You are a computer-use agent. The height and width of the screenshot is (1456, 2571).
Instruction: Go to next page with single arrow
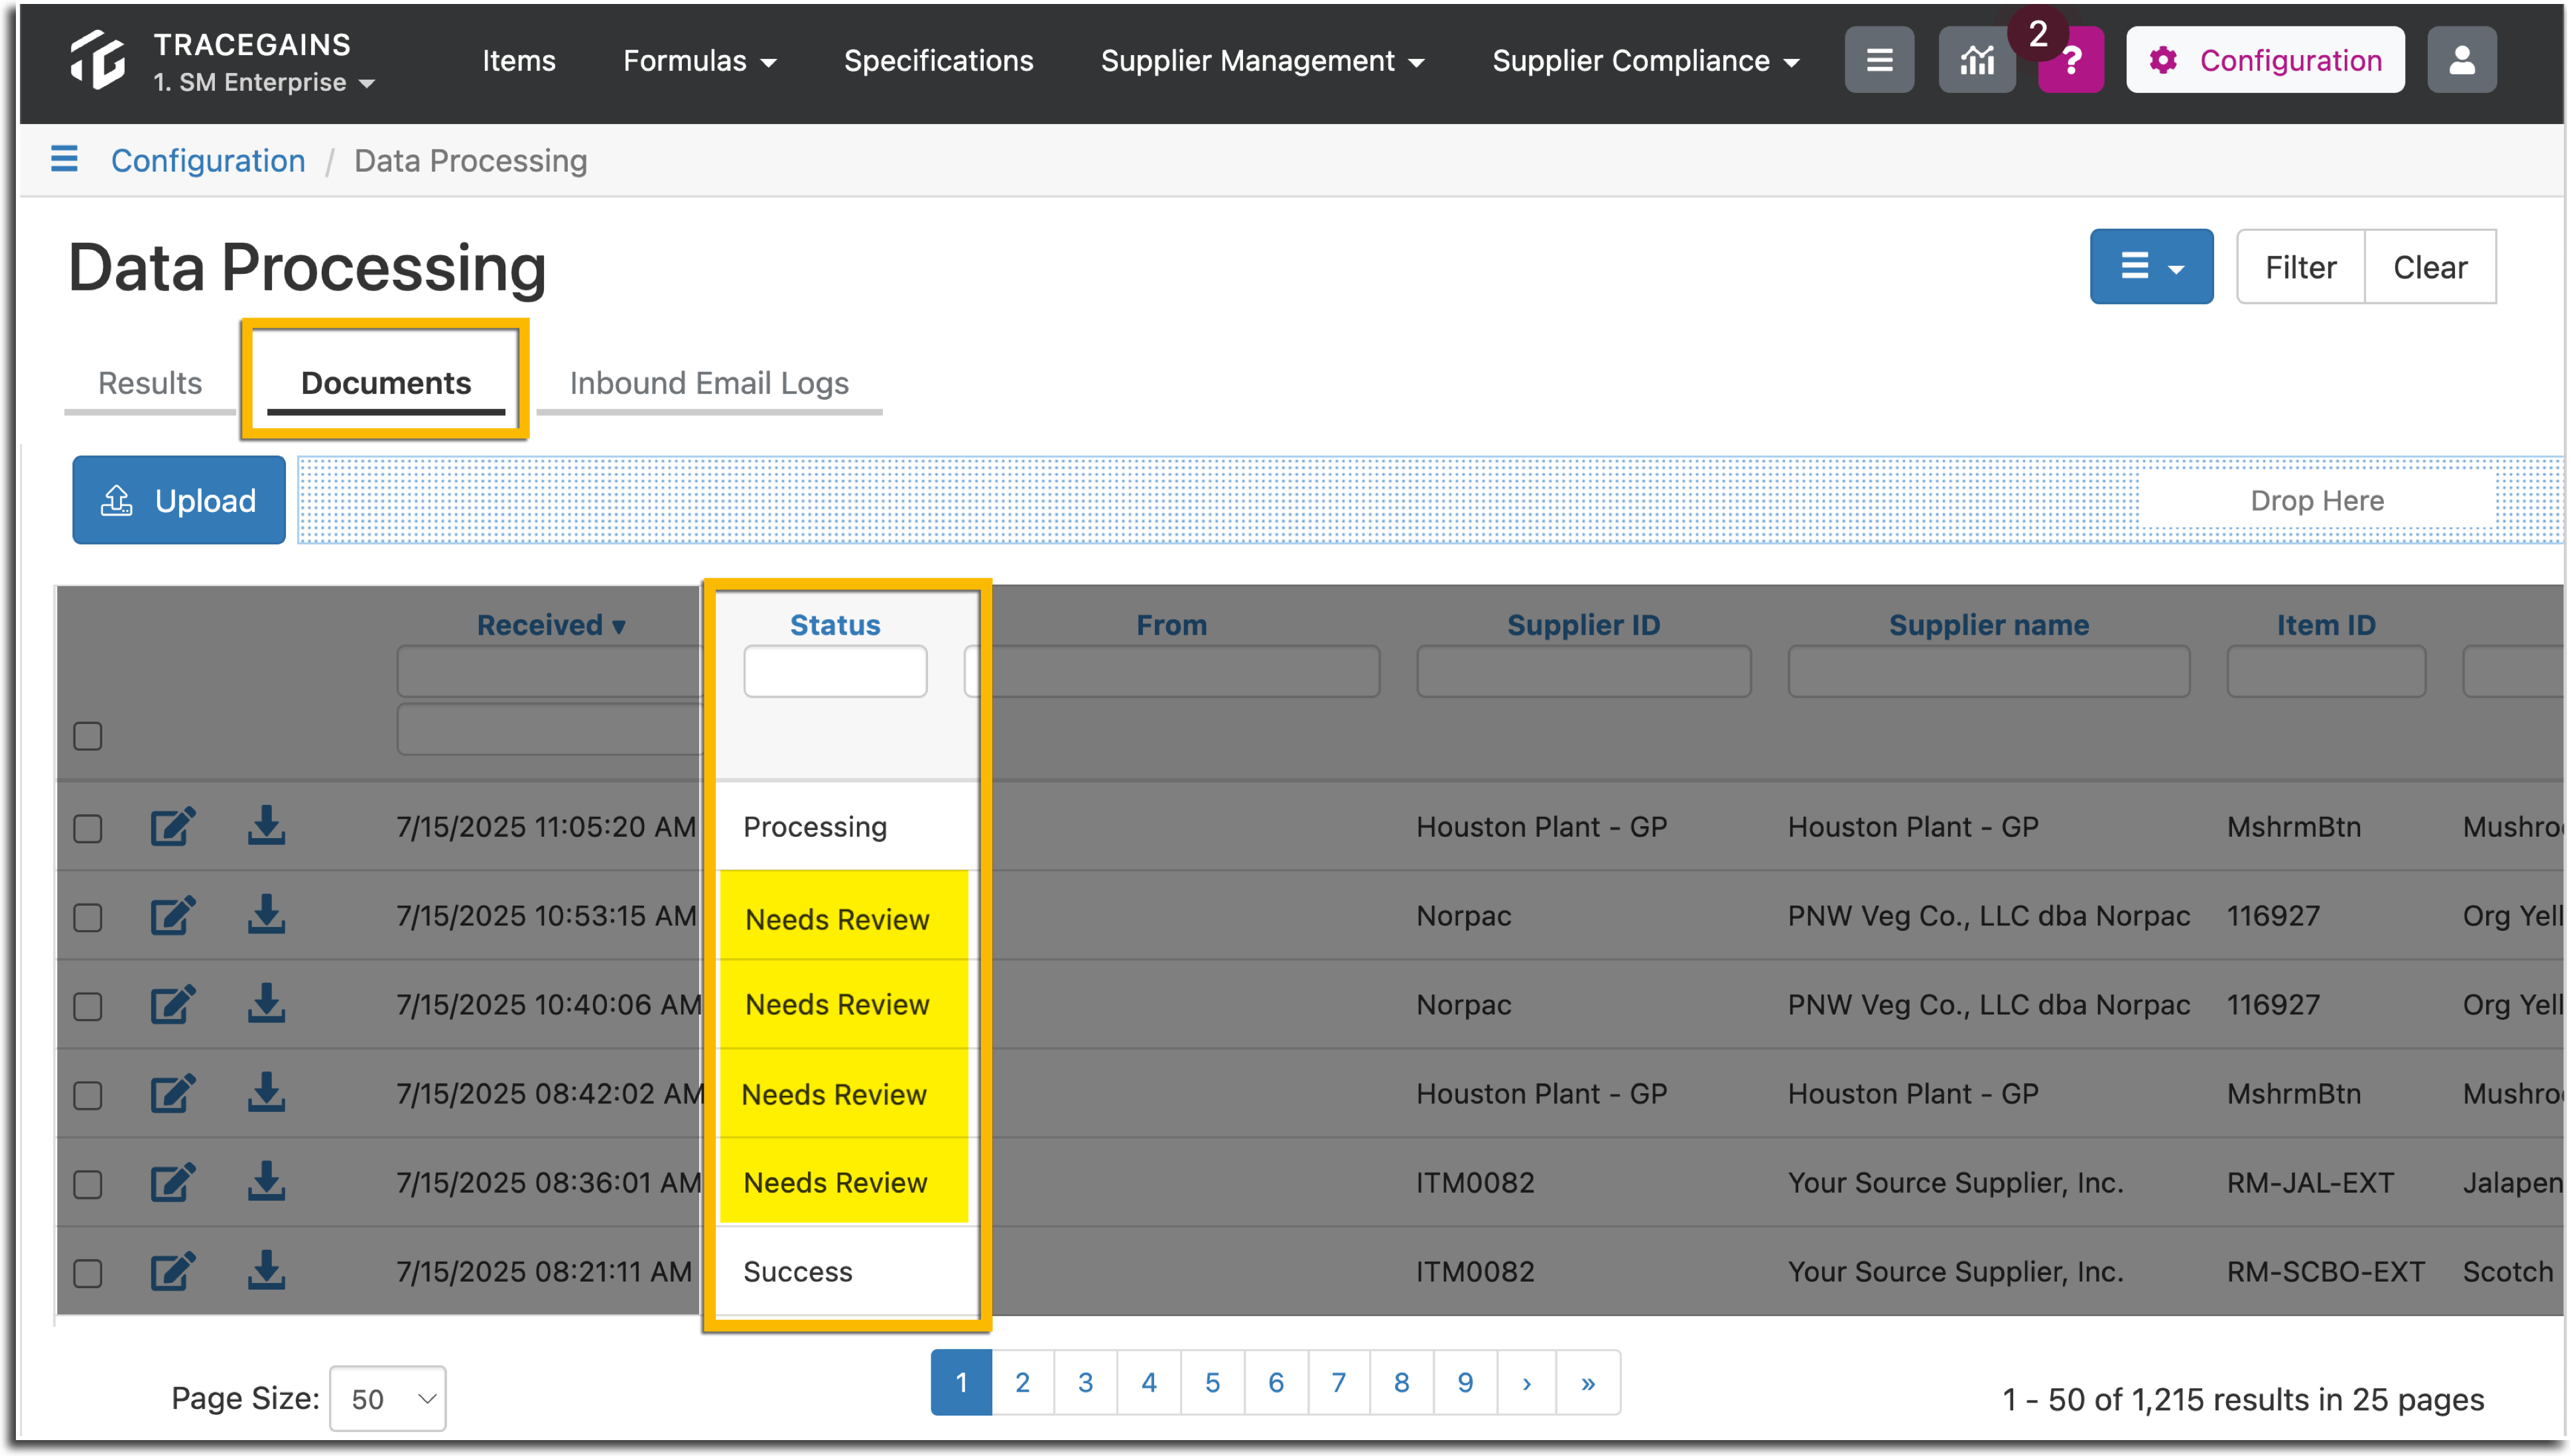pyautogui.click(x=1526, y=1383)
